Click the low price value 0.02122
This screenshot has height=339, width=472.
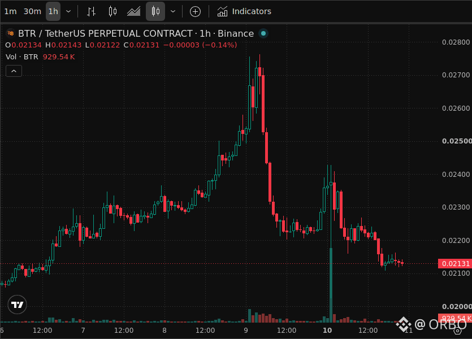[105, 45]
